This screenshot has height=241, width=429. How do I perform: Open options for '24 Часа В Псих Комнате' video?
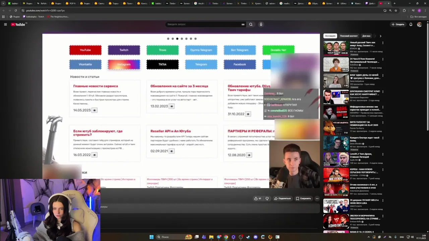coord(383,59)
